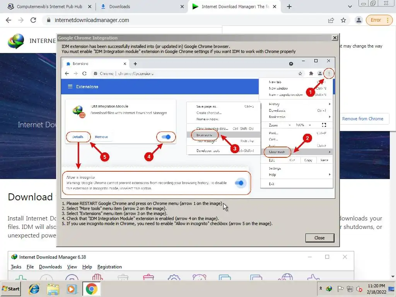This screenshot has width=396, height=297.
Task: Switch to Computernewb's Internet Pub Hub tab
Action: [x=49, y=7]
